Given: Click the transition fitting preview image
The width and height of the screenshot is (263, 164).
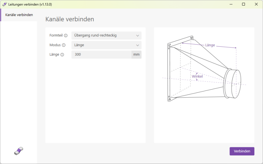Looking at the screenshot, I should point(204,69).
